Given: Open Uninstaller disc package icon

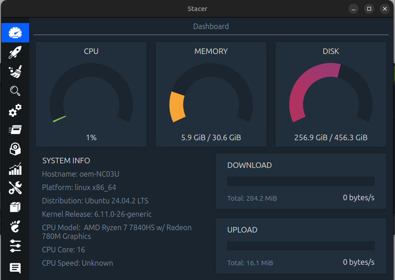Looking at the screenshot, I should point(15,149).
